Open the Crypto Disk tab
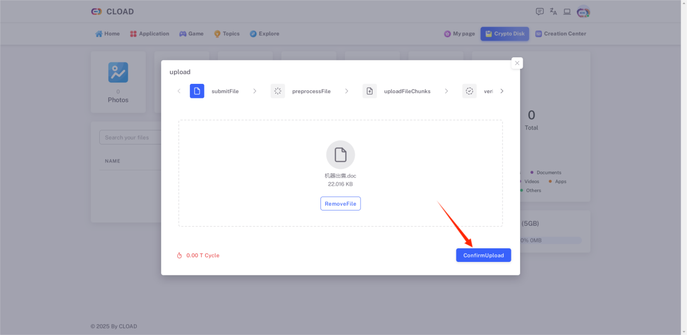Viewport: 687px width, 335px height. coord(505,34)
